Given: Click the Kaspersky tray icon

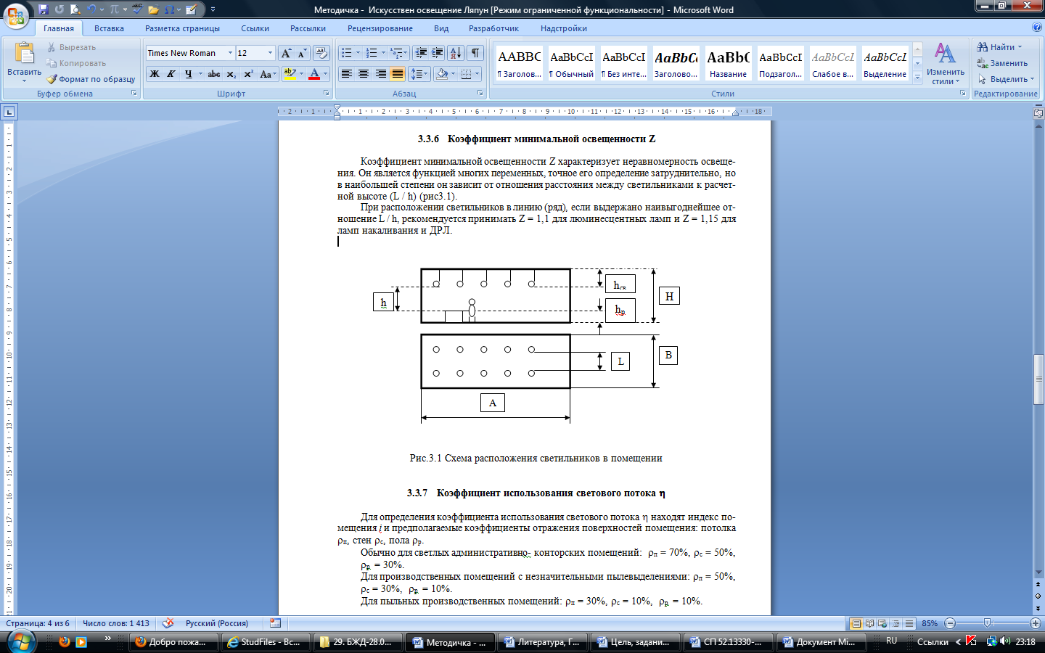Looking at the screenshot, I should click(x=971, y=641).
